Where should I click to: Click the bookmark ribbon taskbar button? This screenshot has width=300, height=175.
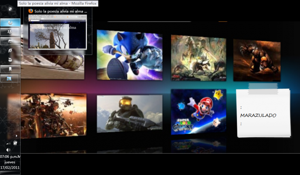click(10, 69)
